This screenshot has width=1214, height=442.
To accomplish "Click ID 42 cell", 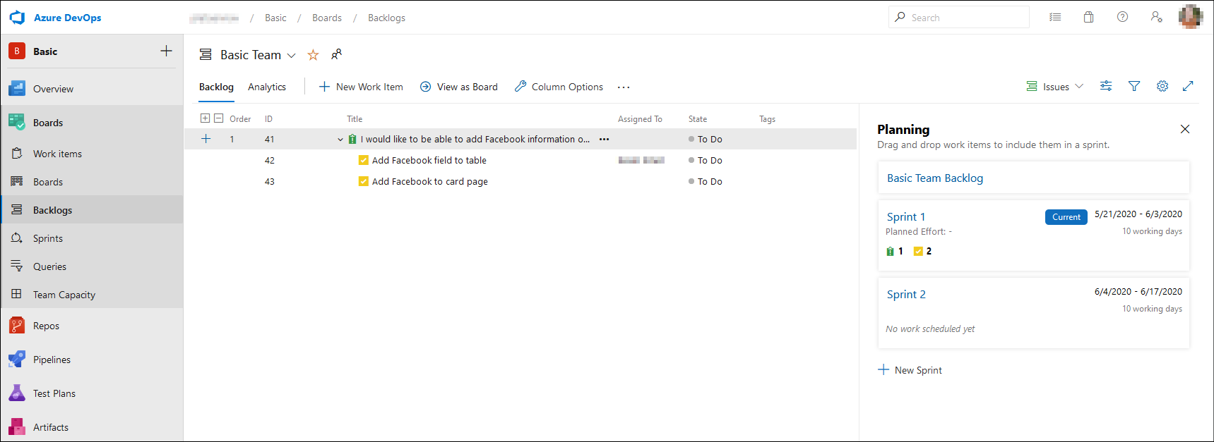I will [270, 161].
